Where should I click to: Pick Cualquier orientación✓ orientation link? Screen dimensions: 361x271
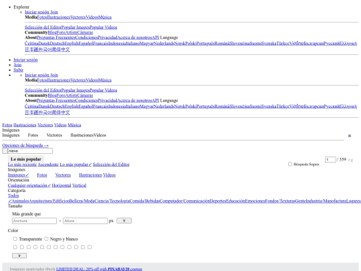(x=29, y=185)
